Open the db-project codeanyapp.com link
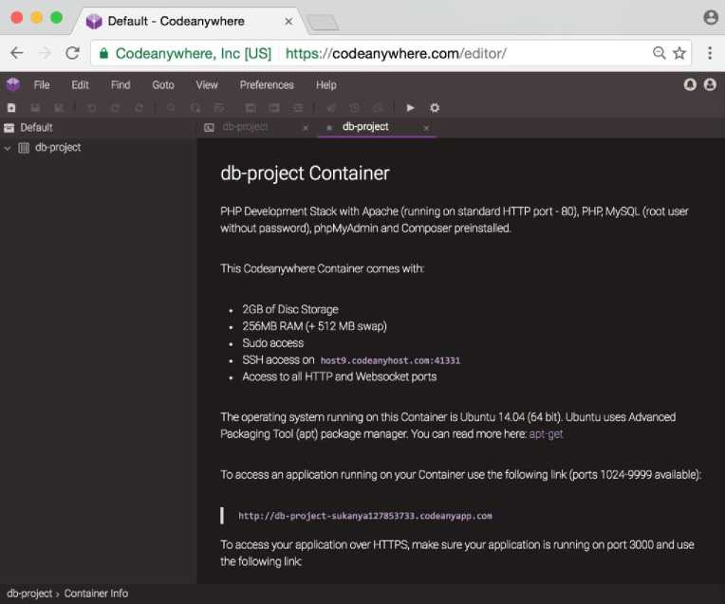The image size is (725, 604). pos(365,516)
